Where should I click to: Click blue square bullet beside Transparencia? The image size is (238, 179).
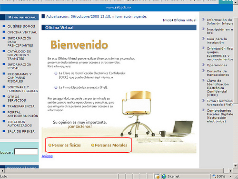[x=4, y=105]
